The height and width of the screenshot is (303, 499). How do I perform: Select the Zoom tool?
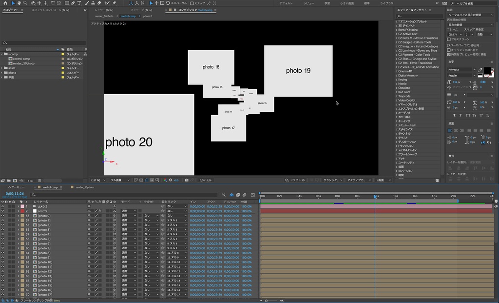[26, 3]
